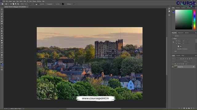Switch to the Paths tab
Viewport: 197px width, 110px height.
click(x=183, y=56)
